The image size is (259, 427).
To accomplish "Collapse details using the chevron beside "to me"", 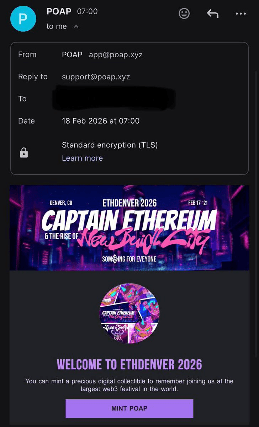I will [76, 27].
